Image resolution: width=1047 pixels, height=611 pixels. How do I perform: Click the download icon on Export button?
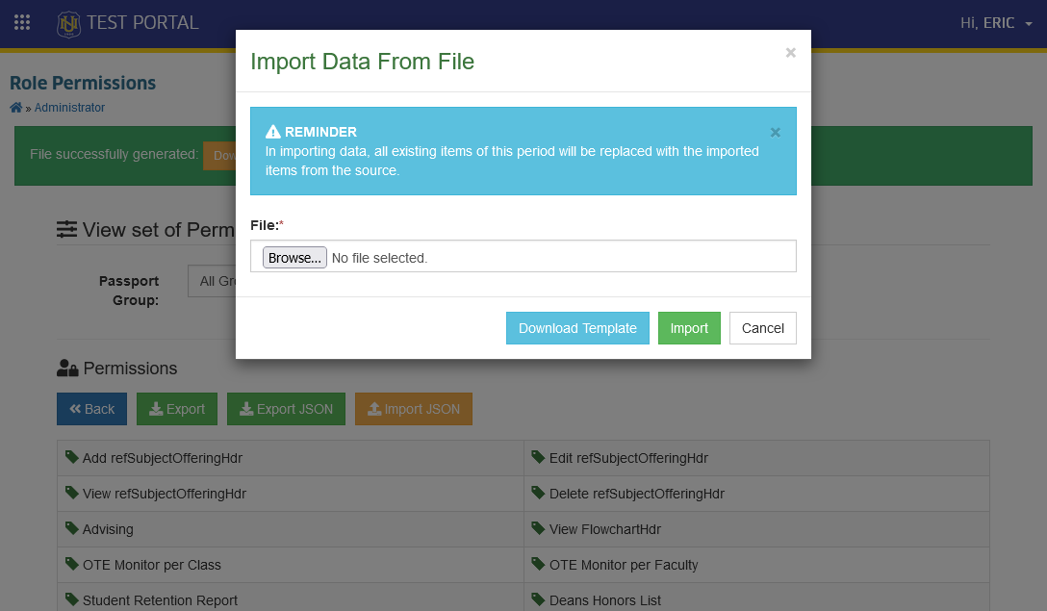pos(156,409)
